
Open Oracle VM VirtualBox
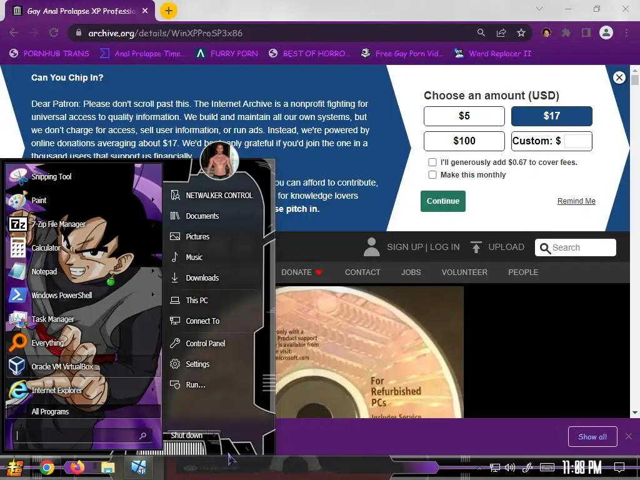[x=84, y=366]
